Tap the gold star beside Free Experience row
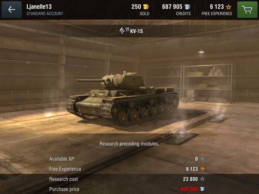Viewport: 259px width, 194px height. pos(202,169)
